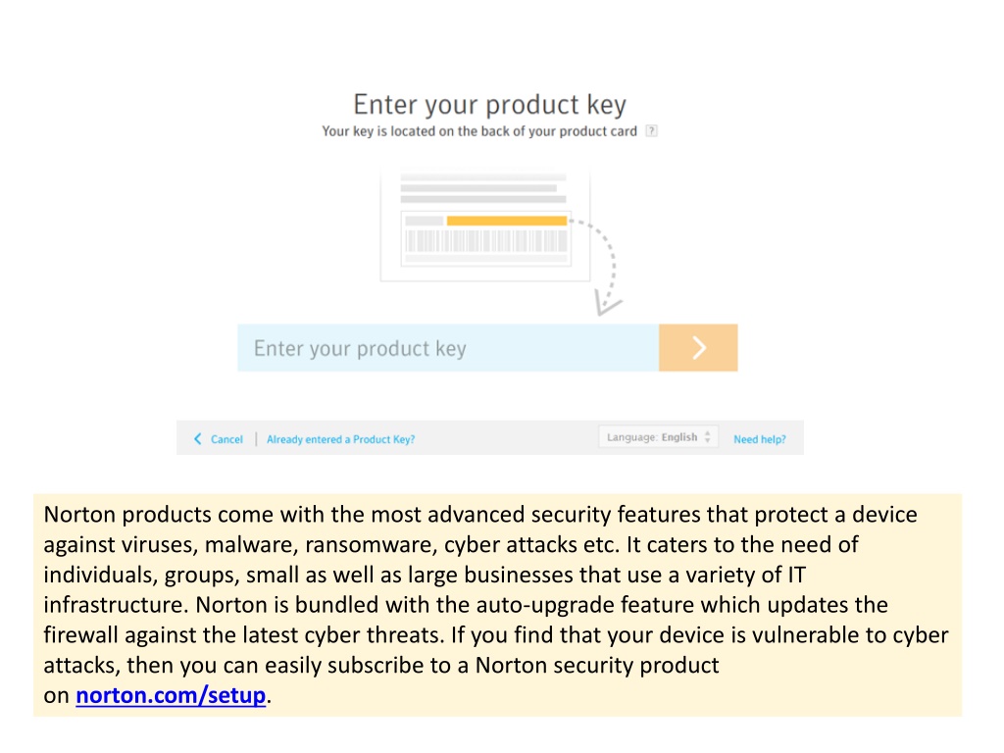Open Already entered a Product Key? link
The image size is (1004, 753).
point(340,439)
